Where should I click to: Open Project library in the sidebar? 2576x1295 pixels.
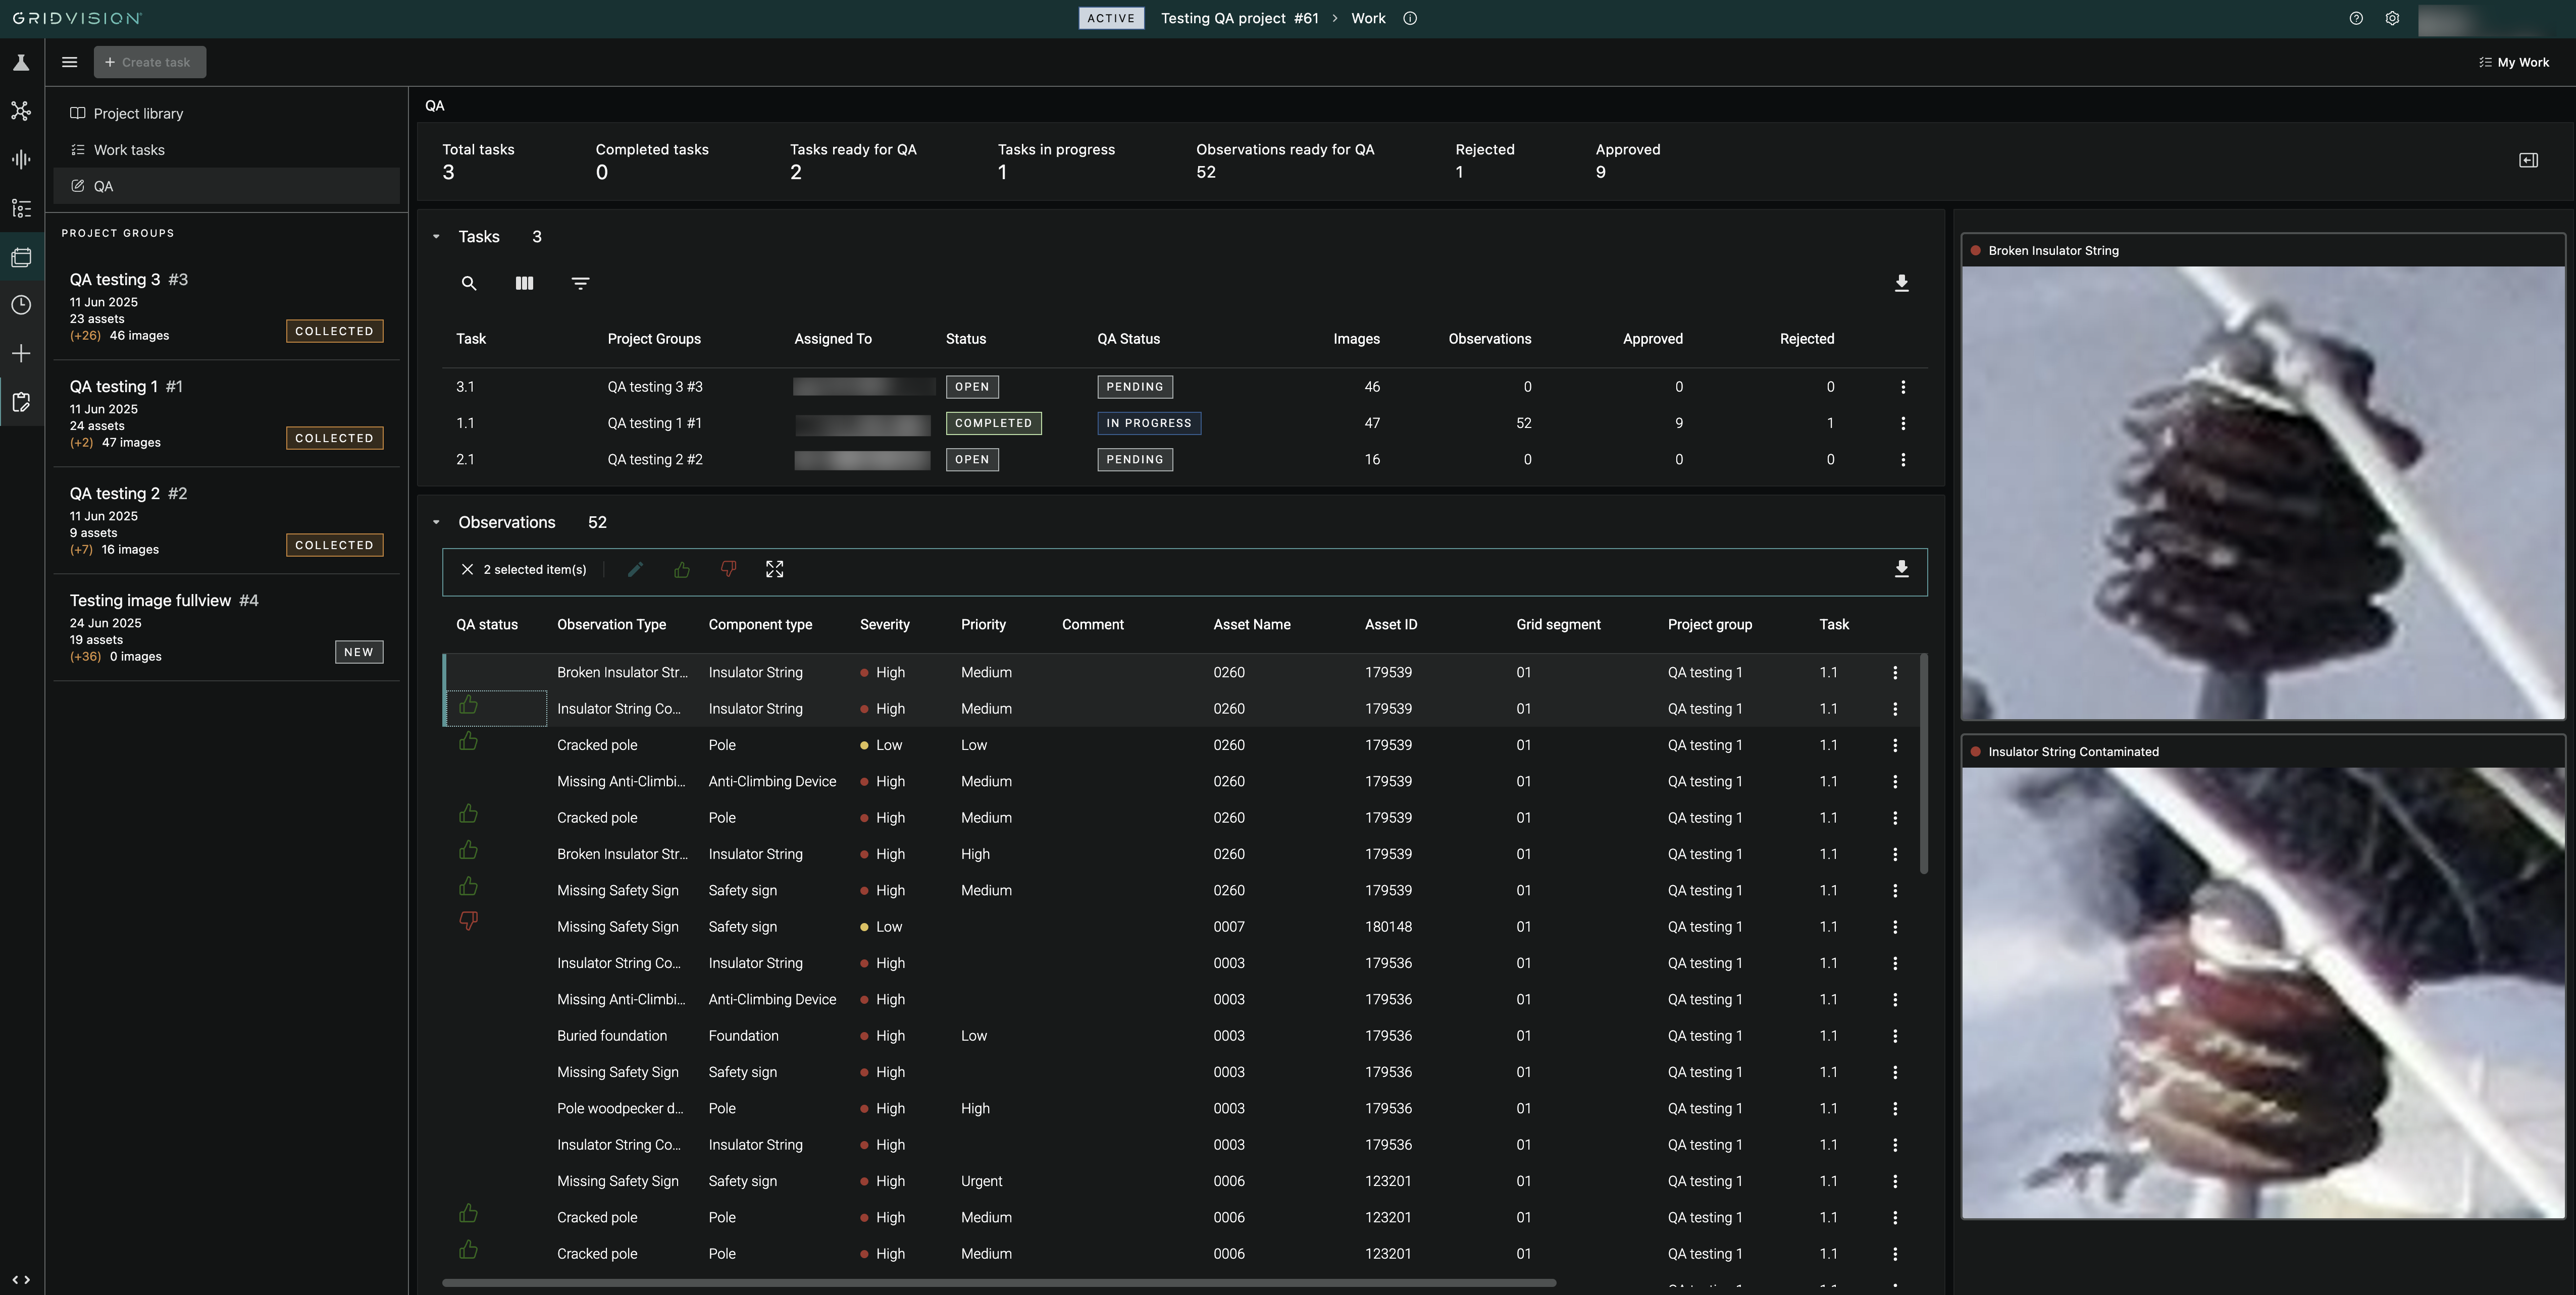[x=138, y=114]
